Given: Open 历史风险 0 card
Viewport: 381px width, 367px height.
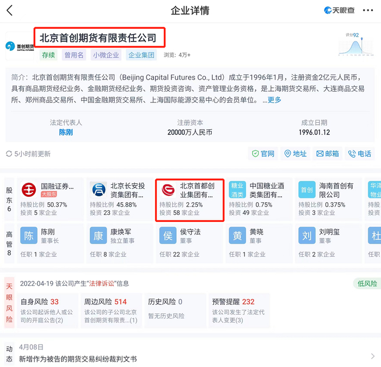Looking at the screenshot, I should [175, 311].
